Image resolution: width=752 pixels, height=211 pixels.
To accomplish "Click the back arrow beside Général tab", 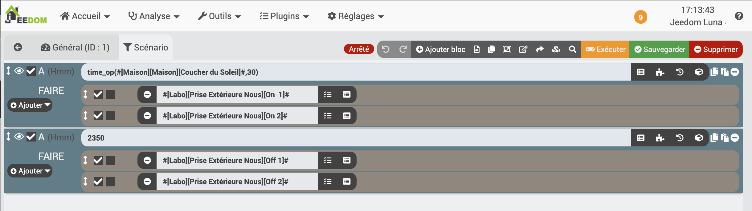I will 18,47.
